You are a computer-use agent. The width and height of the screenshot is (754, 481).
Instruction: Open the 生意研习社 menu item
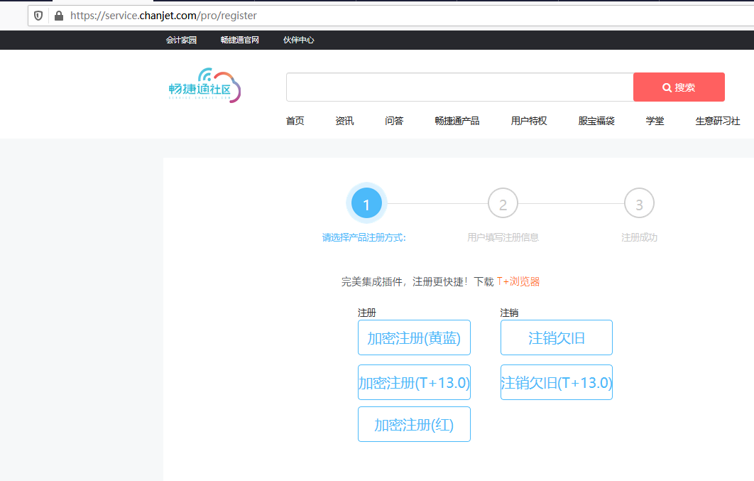point(718,121)
